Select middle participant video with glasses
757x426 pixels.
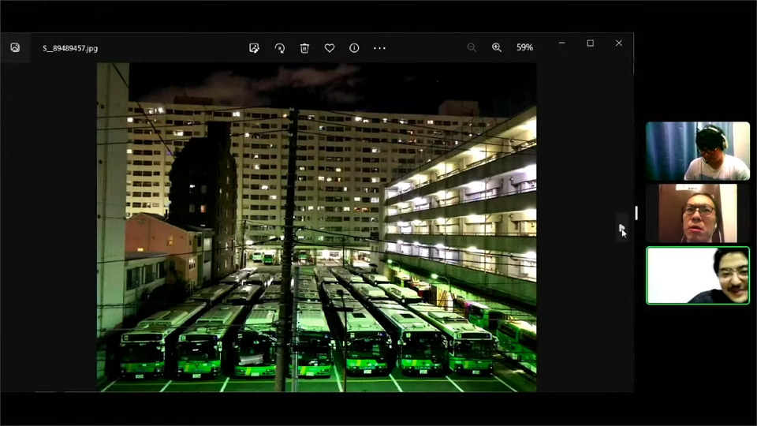(698, 213)
